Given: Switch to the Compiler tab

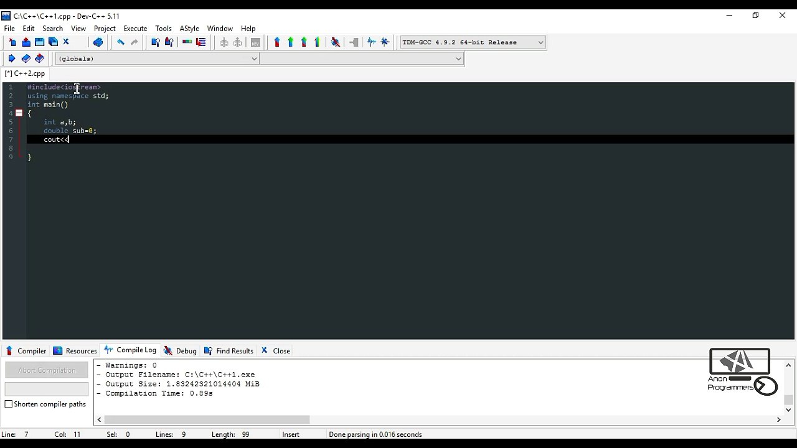Looking at the screenshot, I should (26, 351).
